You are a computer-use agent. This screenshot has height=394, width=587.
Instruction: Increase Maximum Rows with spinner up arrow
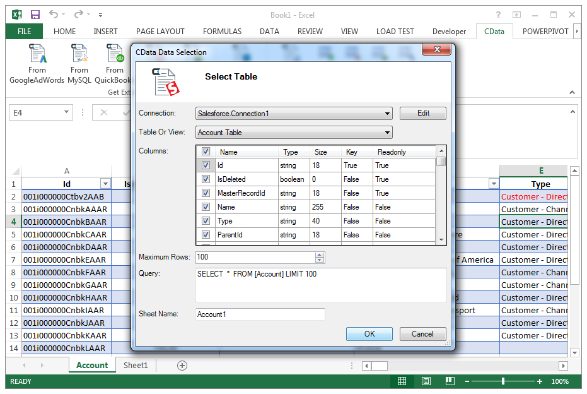coord(319,255)
